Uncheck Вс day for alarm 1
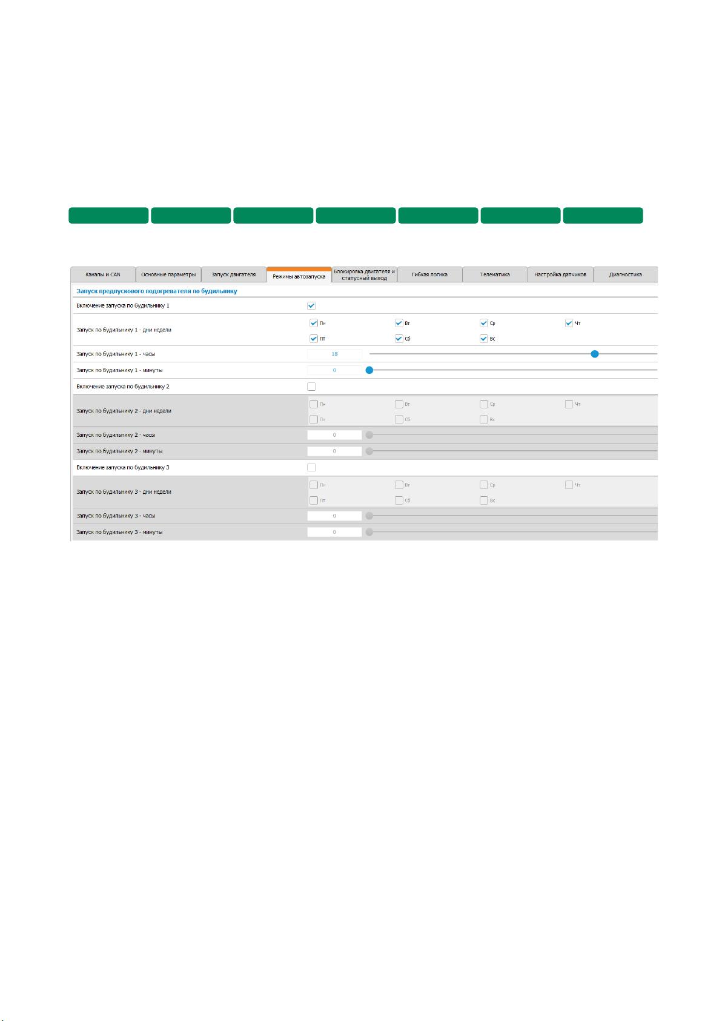This screenshot has height=1021, width=722. pyautogui.click(x=484, y=339)
